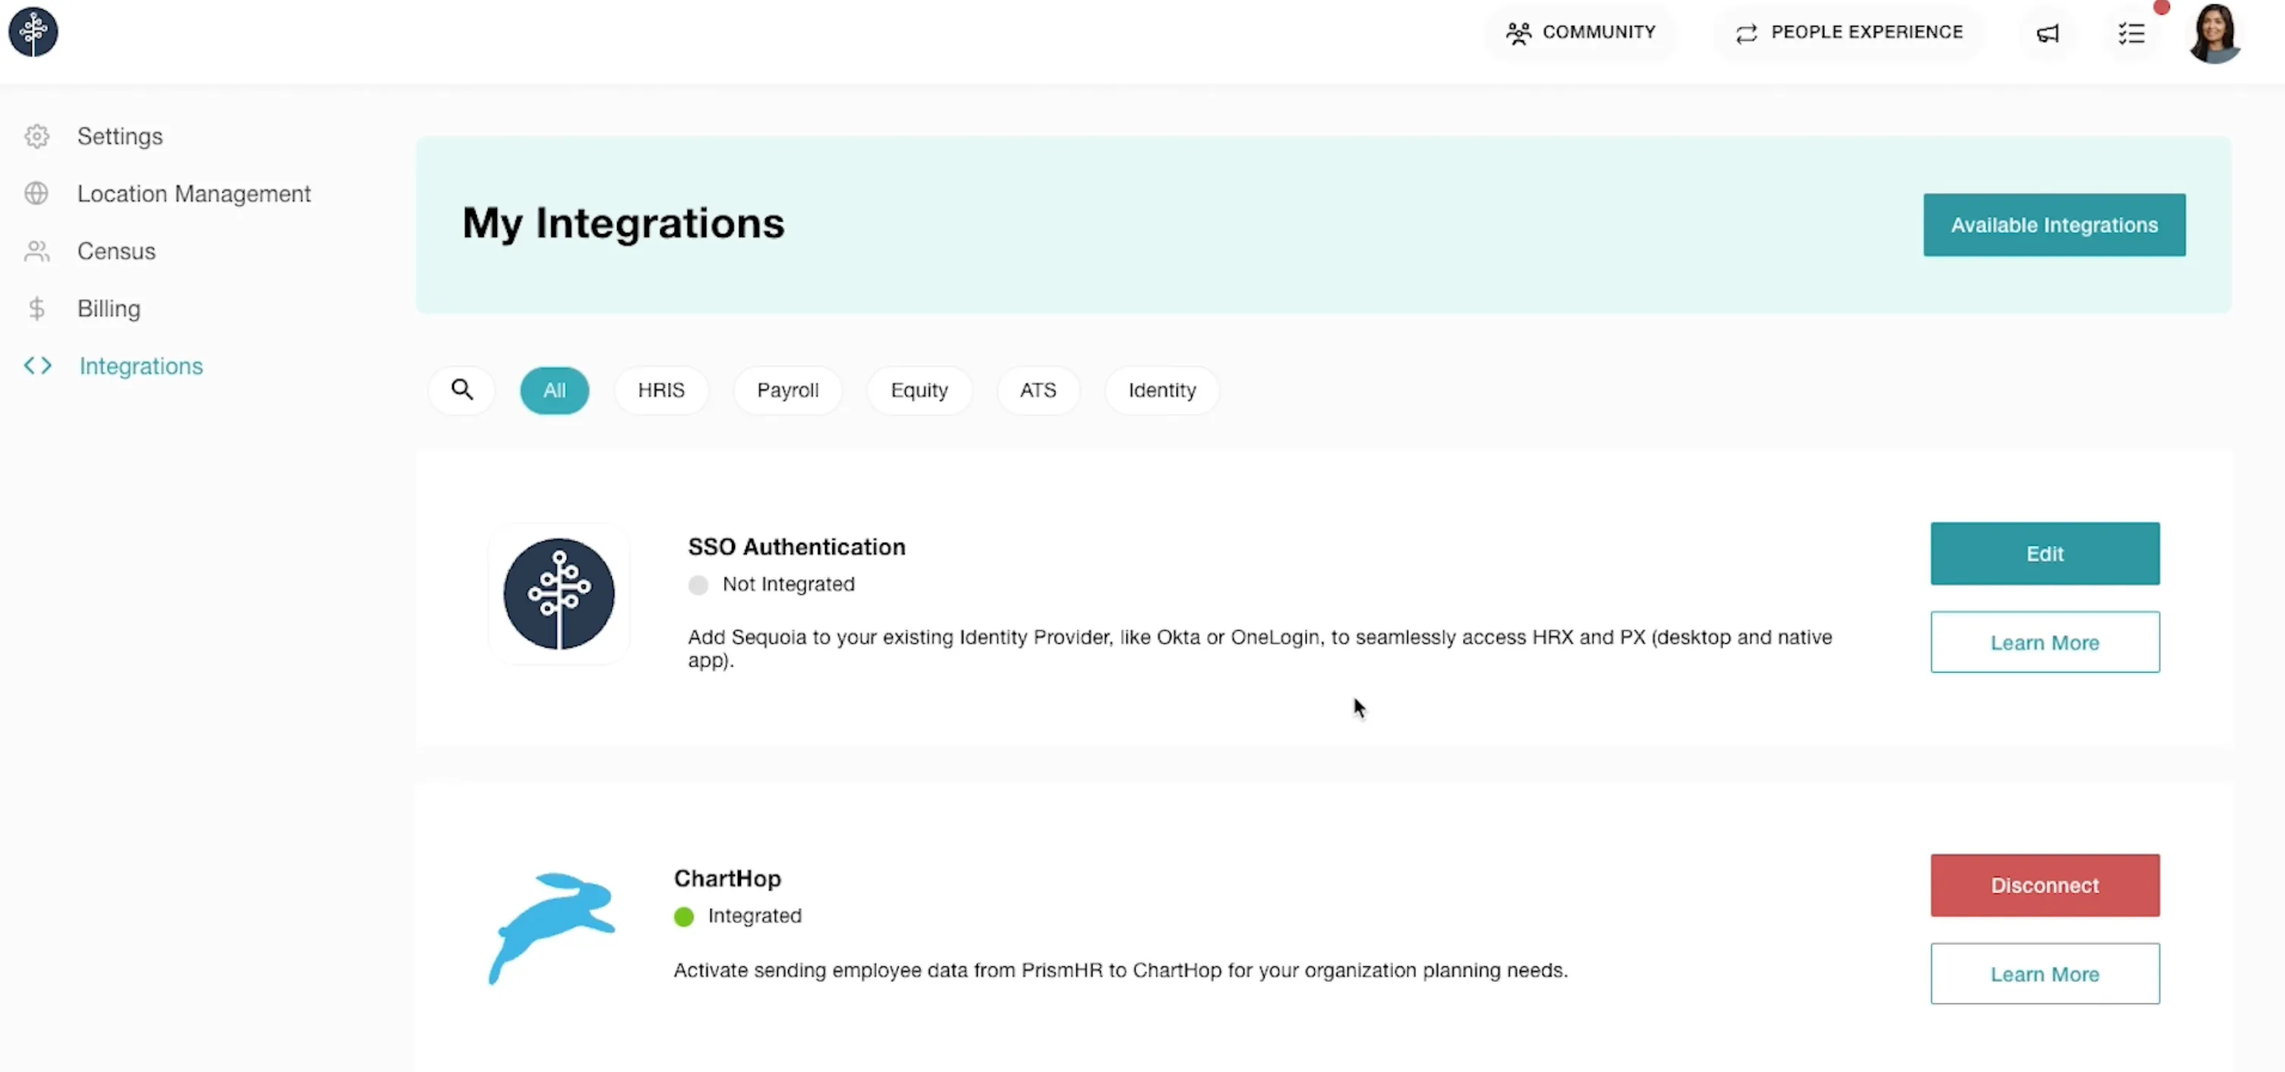The height and width of the screenshot is (1072, 2285).
Task: Click the Billing dollar sign icon
Action: click(x=36, y=309)
